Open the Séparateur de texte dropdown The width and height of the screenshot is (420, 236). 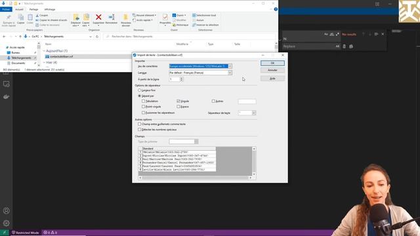254,113
